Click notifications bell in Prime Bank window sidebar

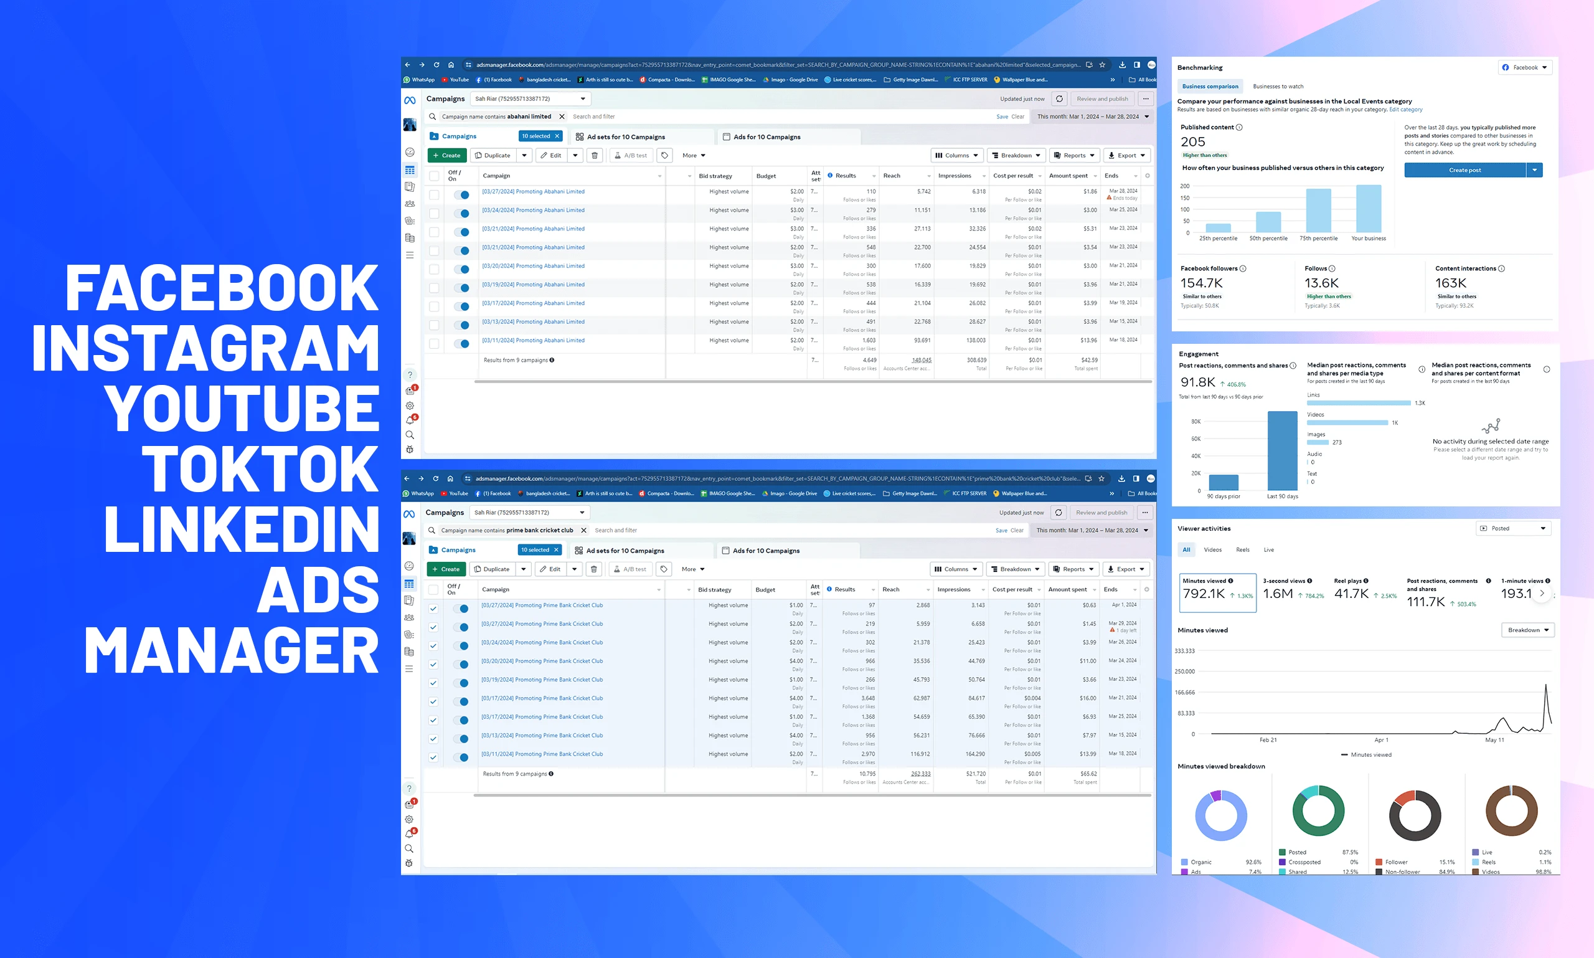click(409, 834)
